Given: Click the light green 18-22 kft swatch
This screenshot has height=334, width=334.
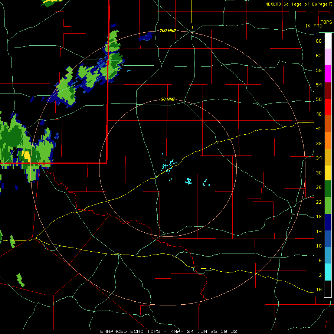Looking at the screenshot, I should pyautogui.click(x=328, y=206).
